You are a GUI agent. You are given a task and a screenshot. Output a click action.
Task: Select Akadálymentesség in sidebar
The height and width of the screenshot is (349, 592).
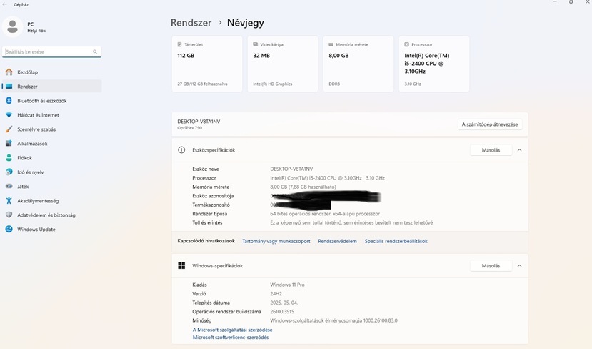[51, 201]
